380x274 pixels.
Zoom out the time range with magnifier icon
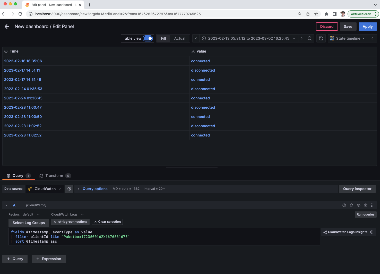pos(310,38)
